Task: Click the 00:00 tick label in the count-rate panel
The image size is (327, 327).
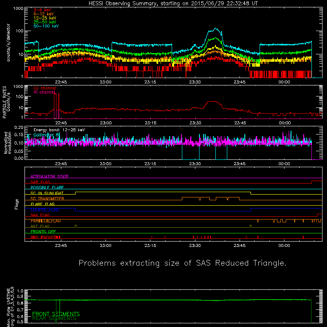Action: click(x=284, y=82)
